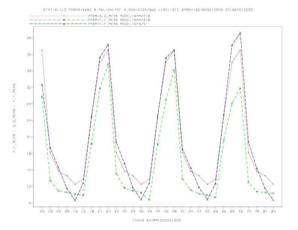Click x-axis tick label 00

point(42,211)
